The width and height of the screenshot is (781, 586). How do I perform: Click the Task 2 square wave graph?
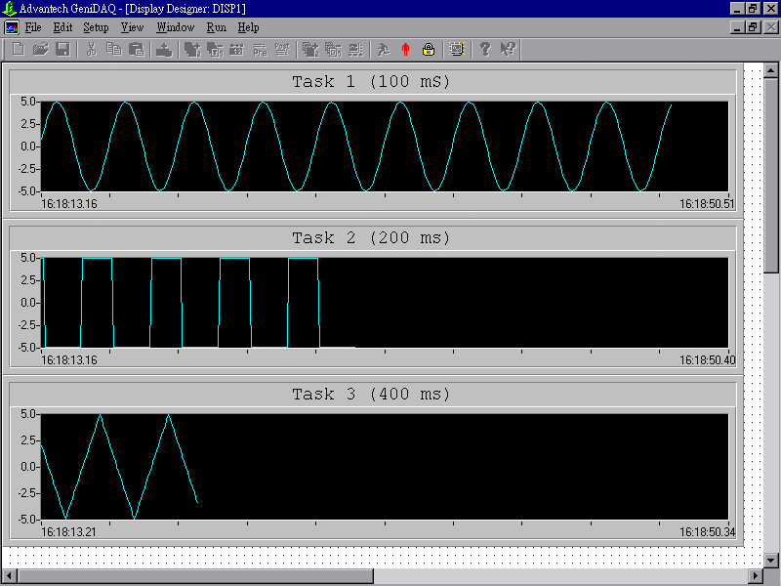click(x=386, y=303)
